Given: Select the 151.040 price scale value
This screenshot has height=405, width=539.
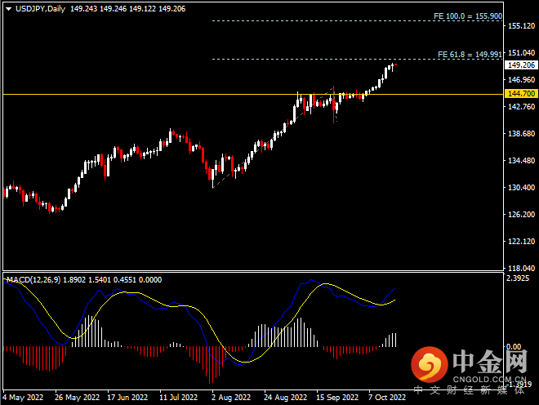Looking at the screenshot, I should click(522, 53).
